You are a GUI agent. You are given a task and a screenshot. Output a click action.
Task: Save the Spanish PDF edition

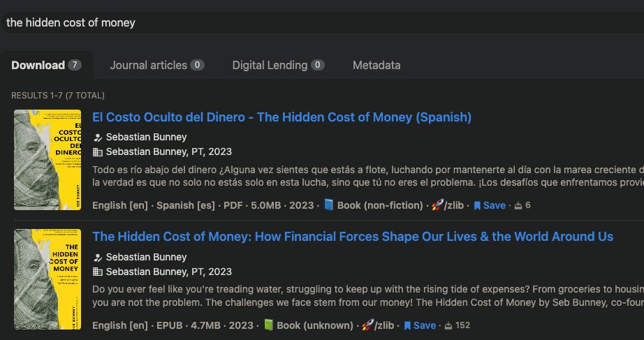point(490,205)
